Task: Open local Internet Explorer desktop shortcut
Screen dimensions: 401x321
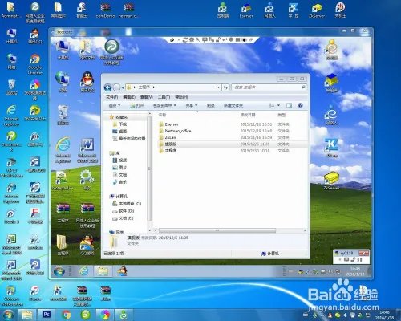Action: point(11,116)
